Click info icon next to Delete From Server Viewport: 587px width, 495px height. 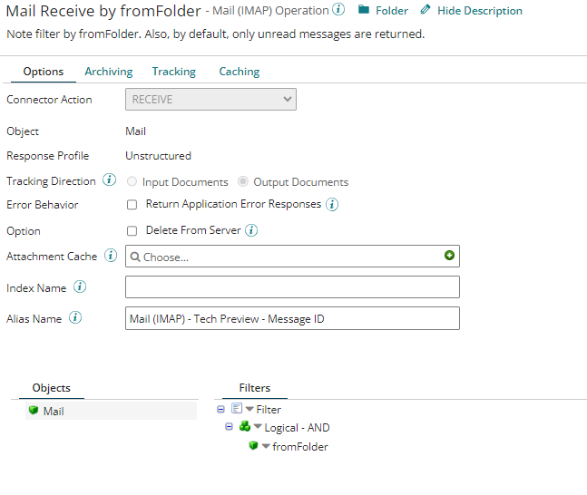[251, 230]
